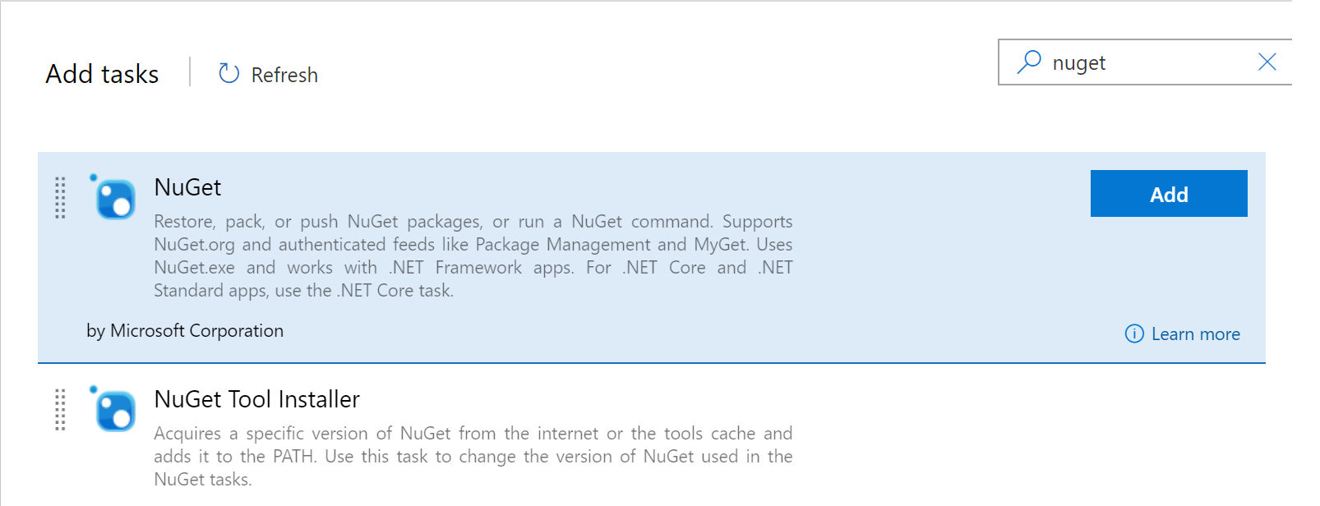1320x506 pixels.
Task: Grab the NuGet Tool Installer drag handle
Action: click(x=60, y=409)
